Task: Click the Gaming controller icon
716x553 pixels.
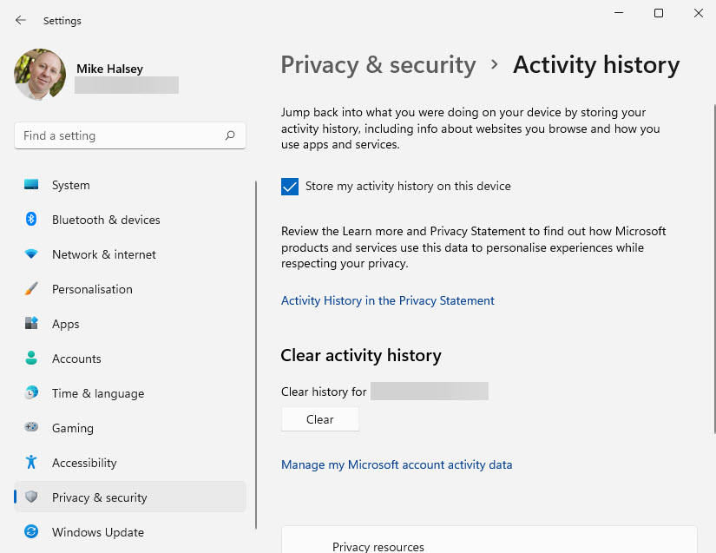Action: [31, 428]
